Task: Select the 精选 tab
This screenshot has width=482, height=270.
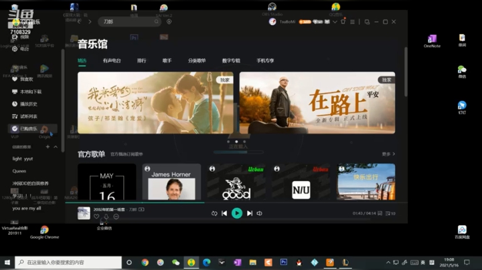Action: [x=82, y=60]
